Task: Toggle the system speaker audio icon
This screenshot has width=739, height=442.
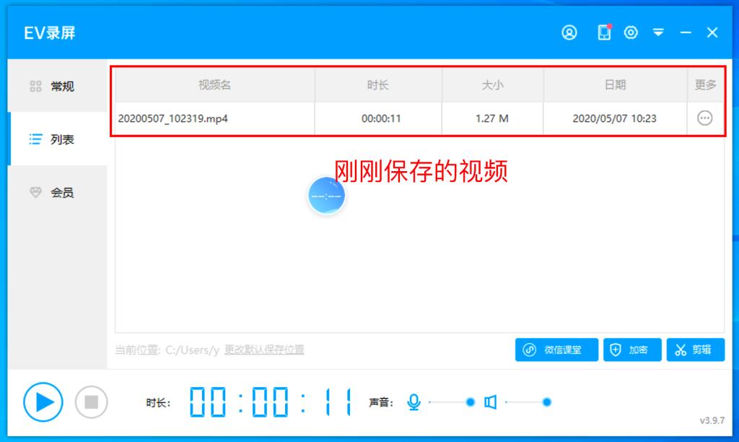Action: point(490,402)
